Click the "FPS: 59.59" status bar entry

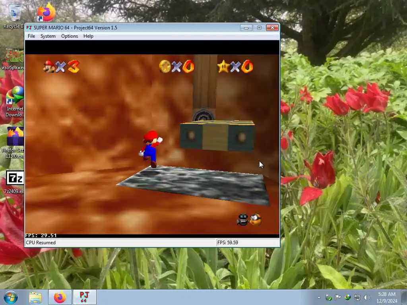[x=228, y=243]
